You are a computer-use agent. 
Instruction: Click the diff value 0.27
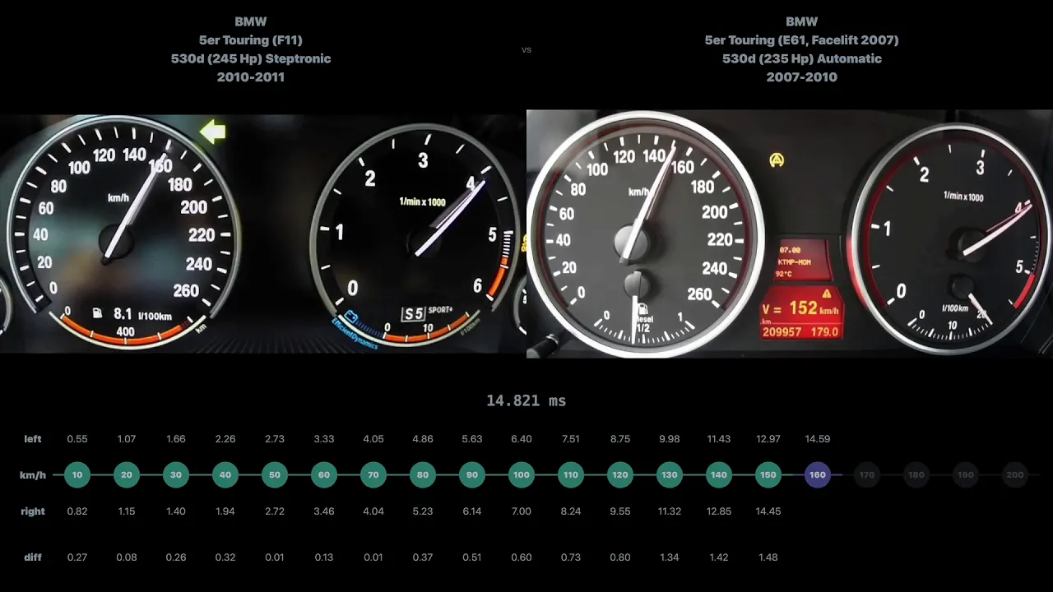77,557
